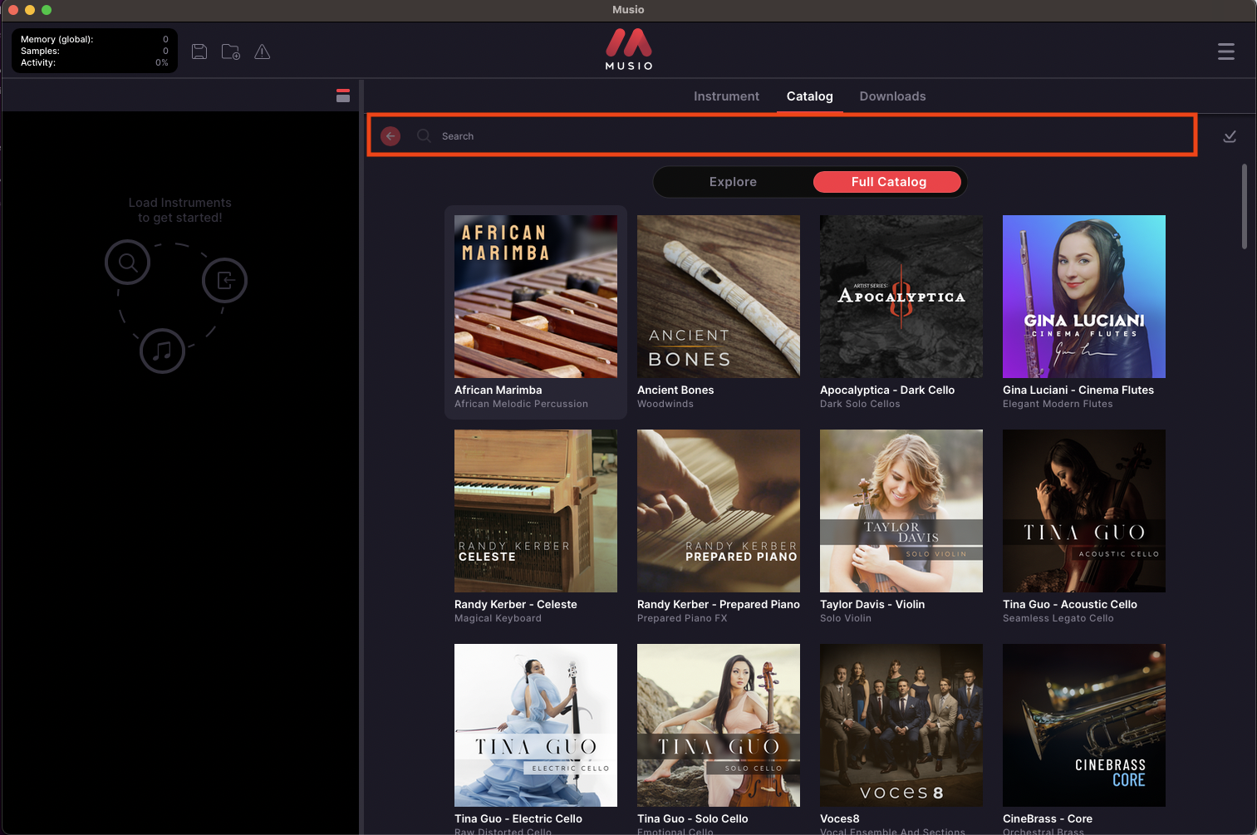Click the circular load file icon

pos(225,280)
